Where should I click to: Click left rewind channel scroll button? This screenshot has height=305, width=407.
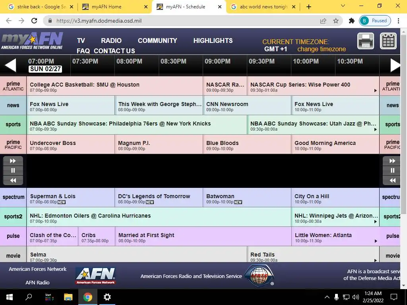coord(13,180)
